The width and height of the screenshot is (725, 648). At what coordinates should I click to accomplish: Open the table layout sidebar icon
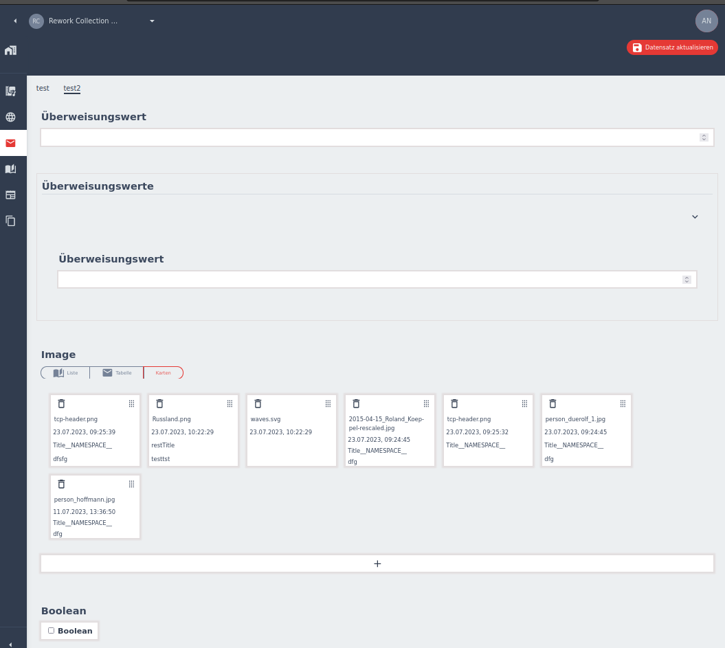(x=10, y=194)
